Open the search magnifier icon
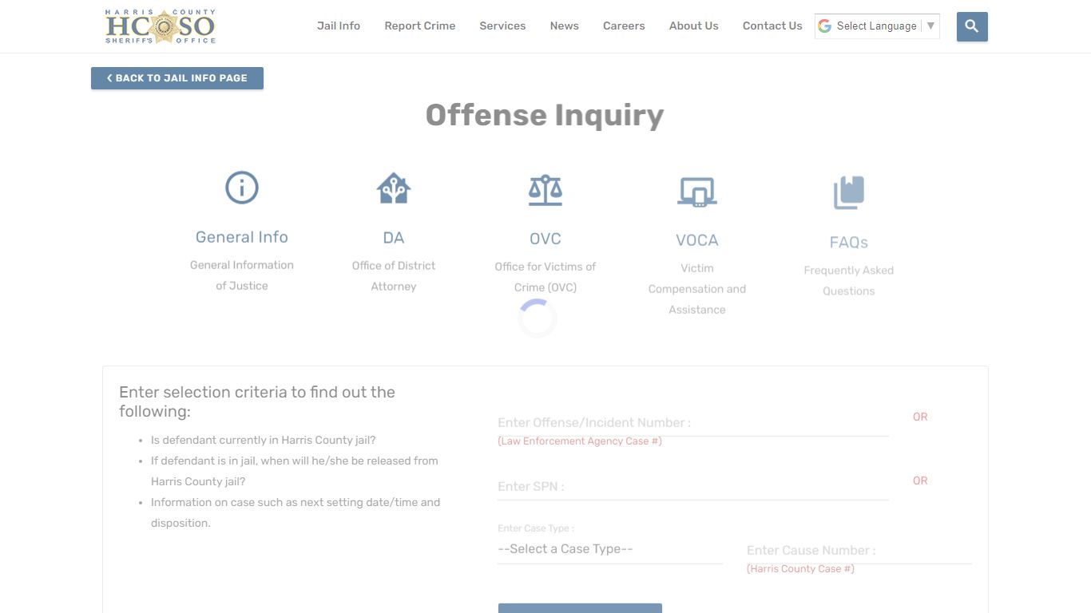The width and height of the screenshot is (1091, 613). point(971,26)
